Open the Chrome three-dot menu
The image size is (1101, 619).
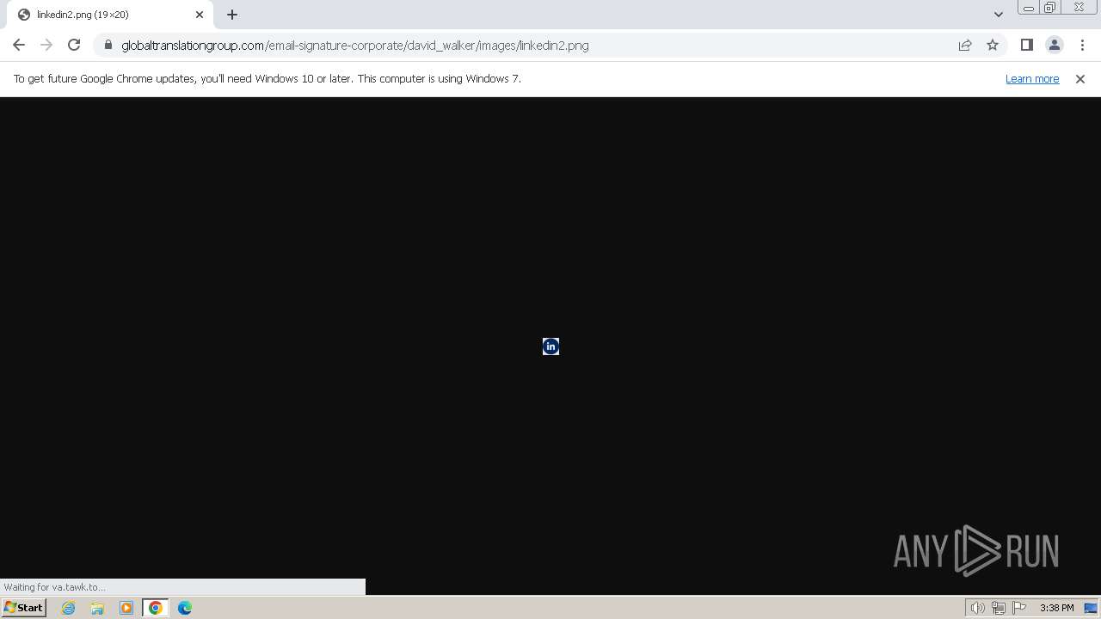[1081, 45]
